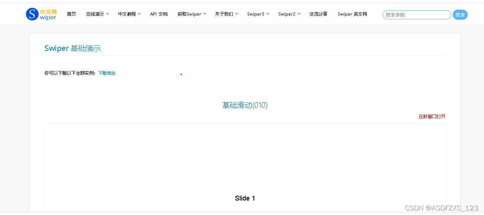Open the Swiper3 menu
This screenshot has height=215, width=484.
(x=256, y=14)
